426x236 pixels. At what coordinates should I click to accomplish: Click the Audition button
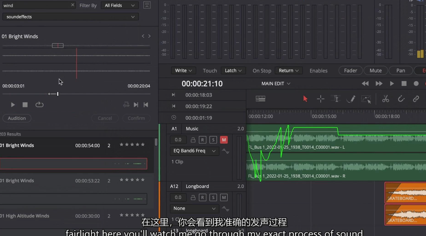pyautogui.click(x=17, y=118)
